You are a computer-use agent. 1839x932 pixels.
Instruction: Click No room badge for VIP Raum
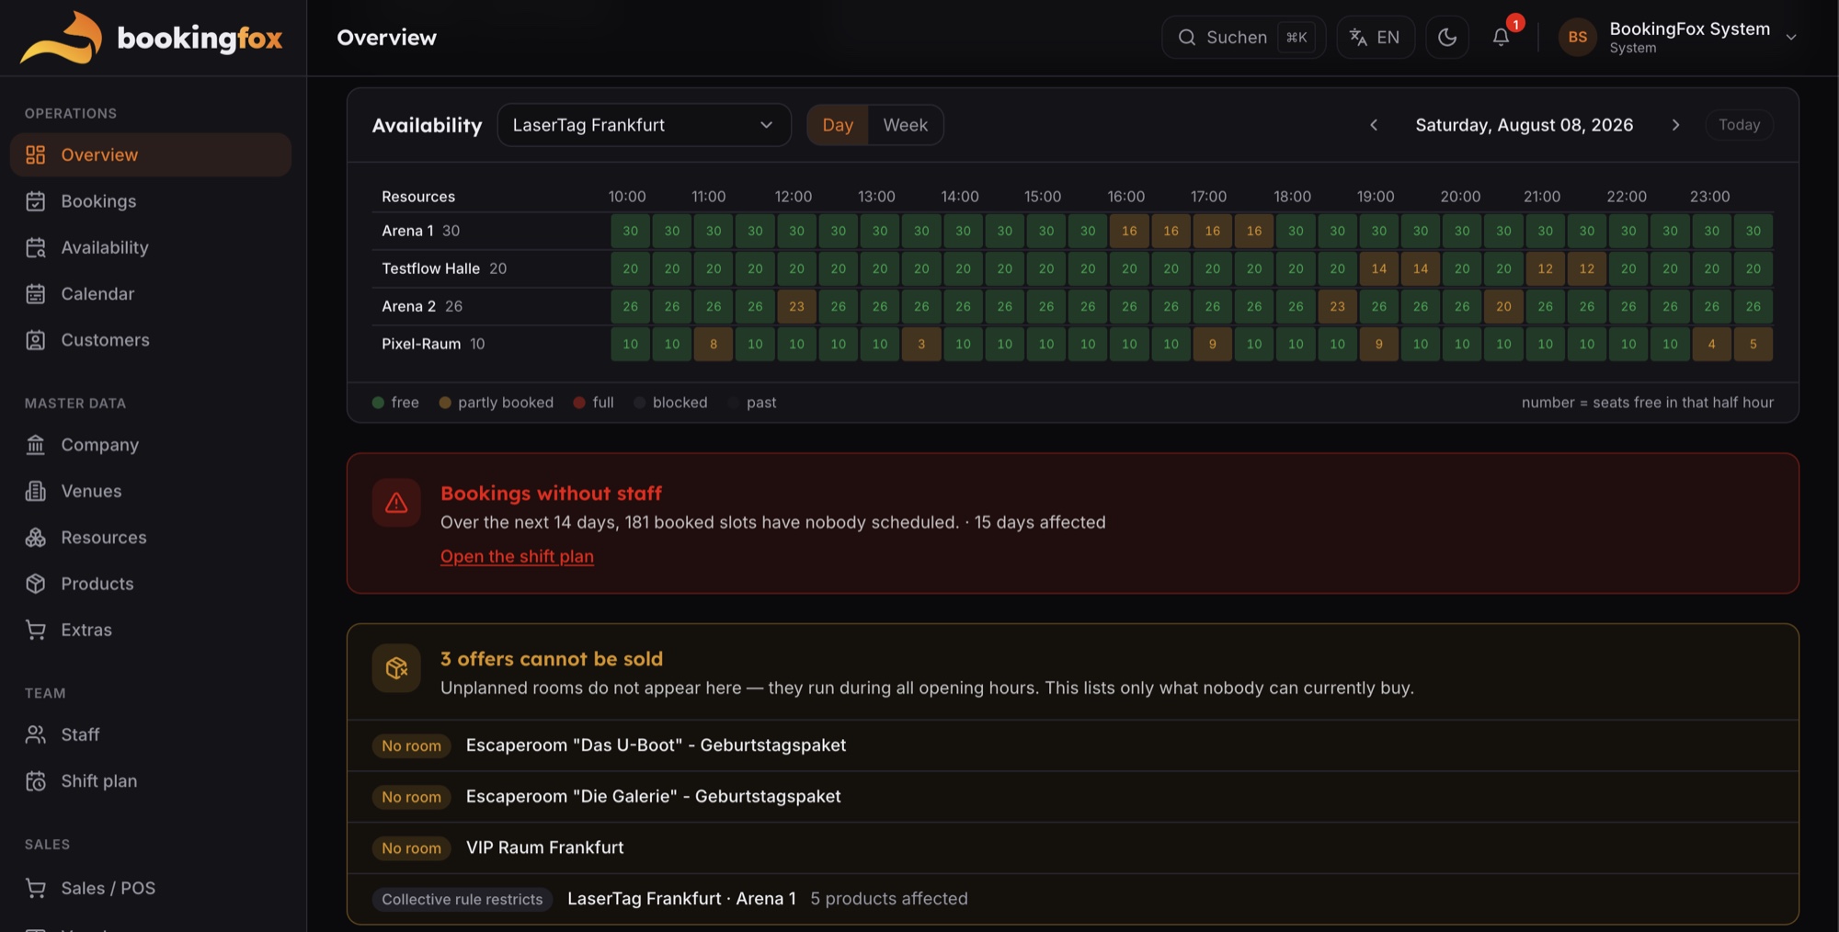[411, 847]
